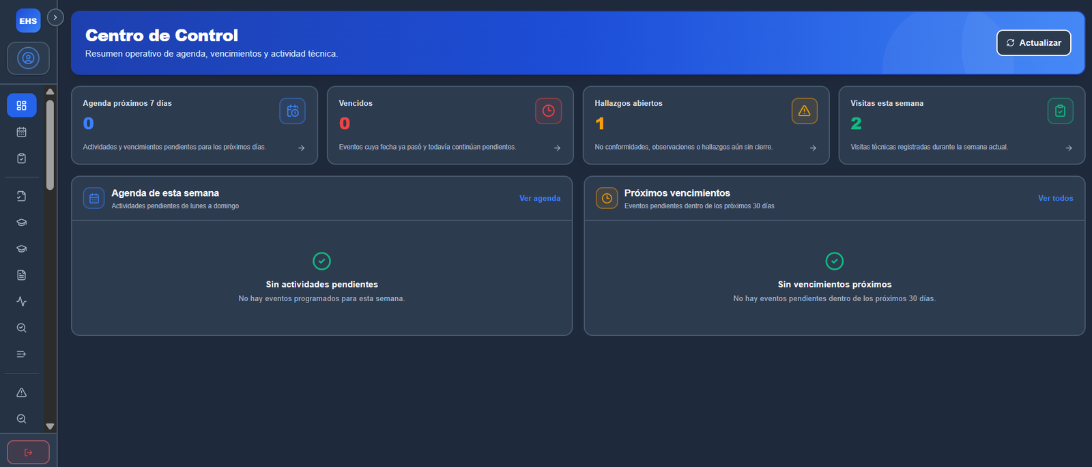Open the calendar icon in the sidebar
The image size is (1092, 467).
(22, 132)
